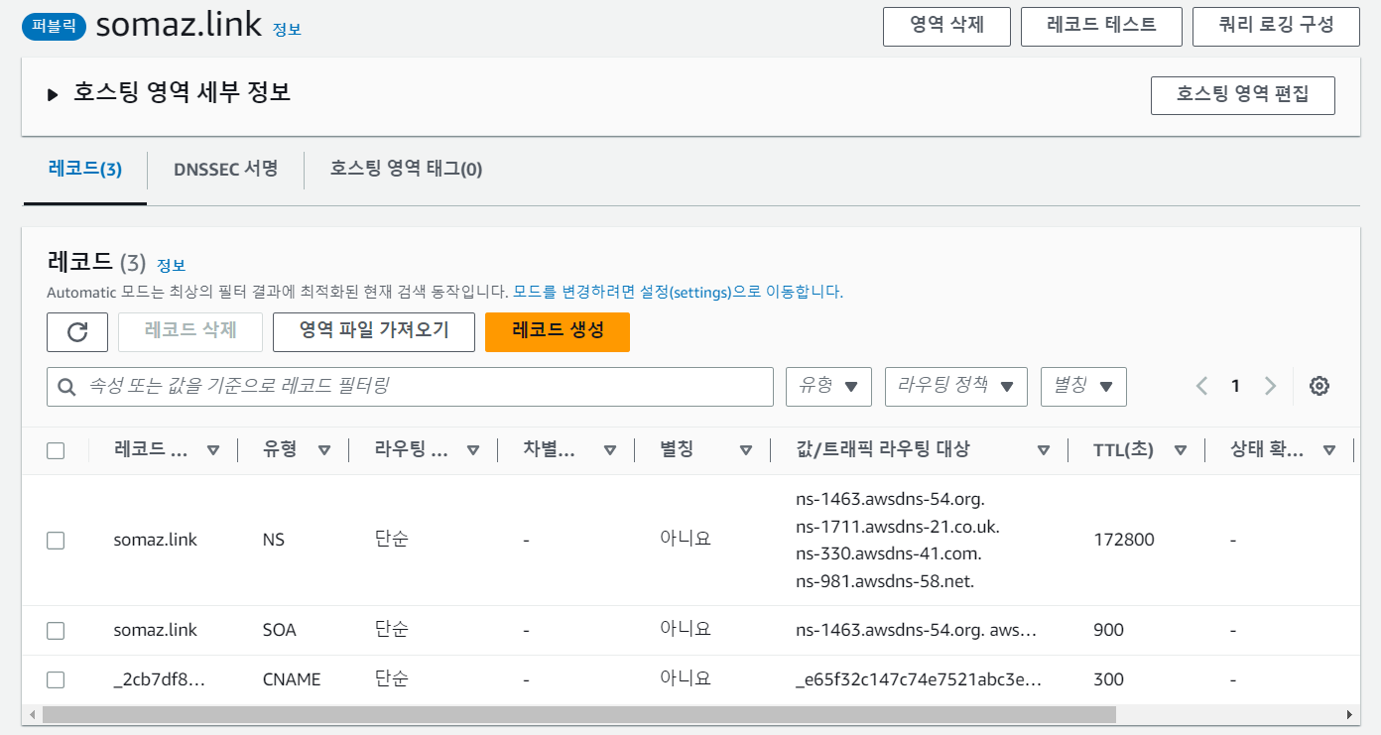
Task: Check the CNAME record row
Action: [x=56, y=679]
